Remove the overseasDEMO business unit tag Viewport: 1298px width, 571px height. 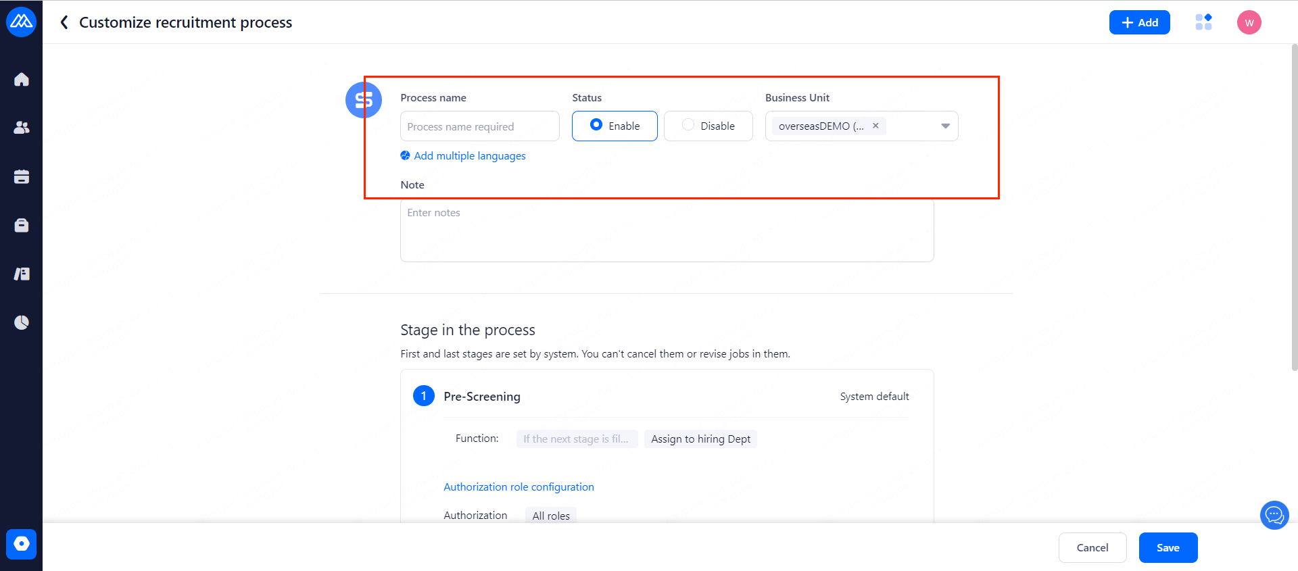tap(875, 126)
